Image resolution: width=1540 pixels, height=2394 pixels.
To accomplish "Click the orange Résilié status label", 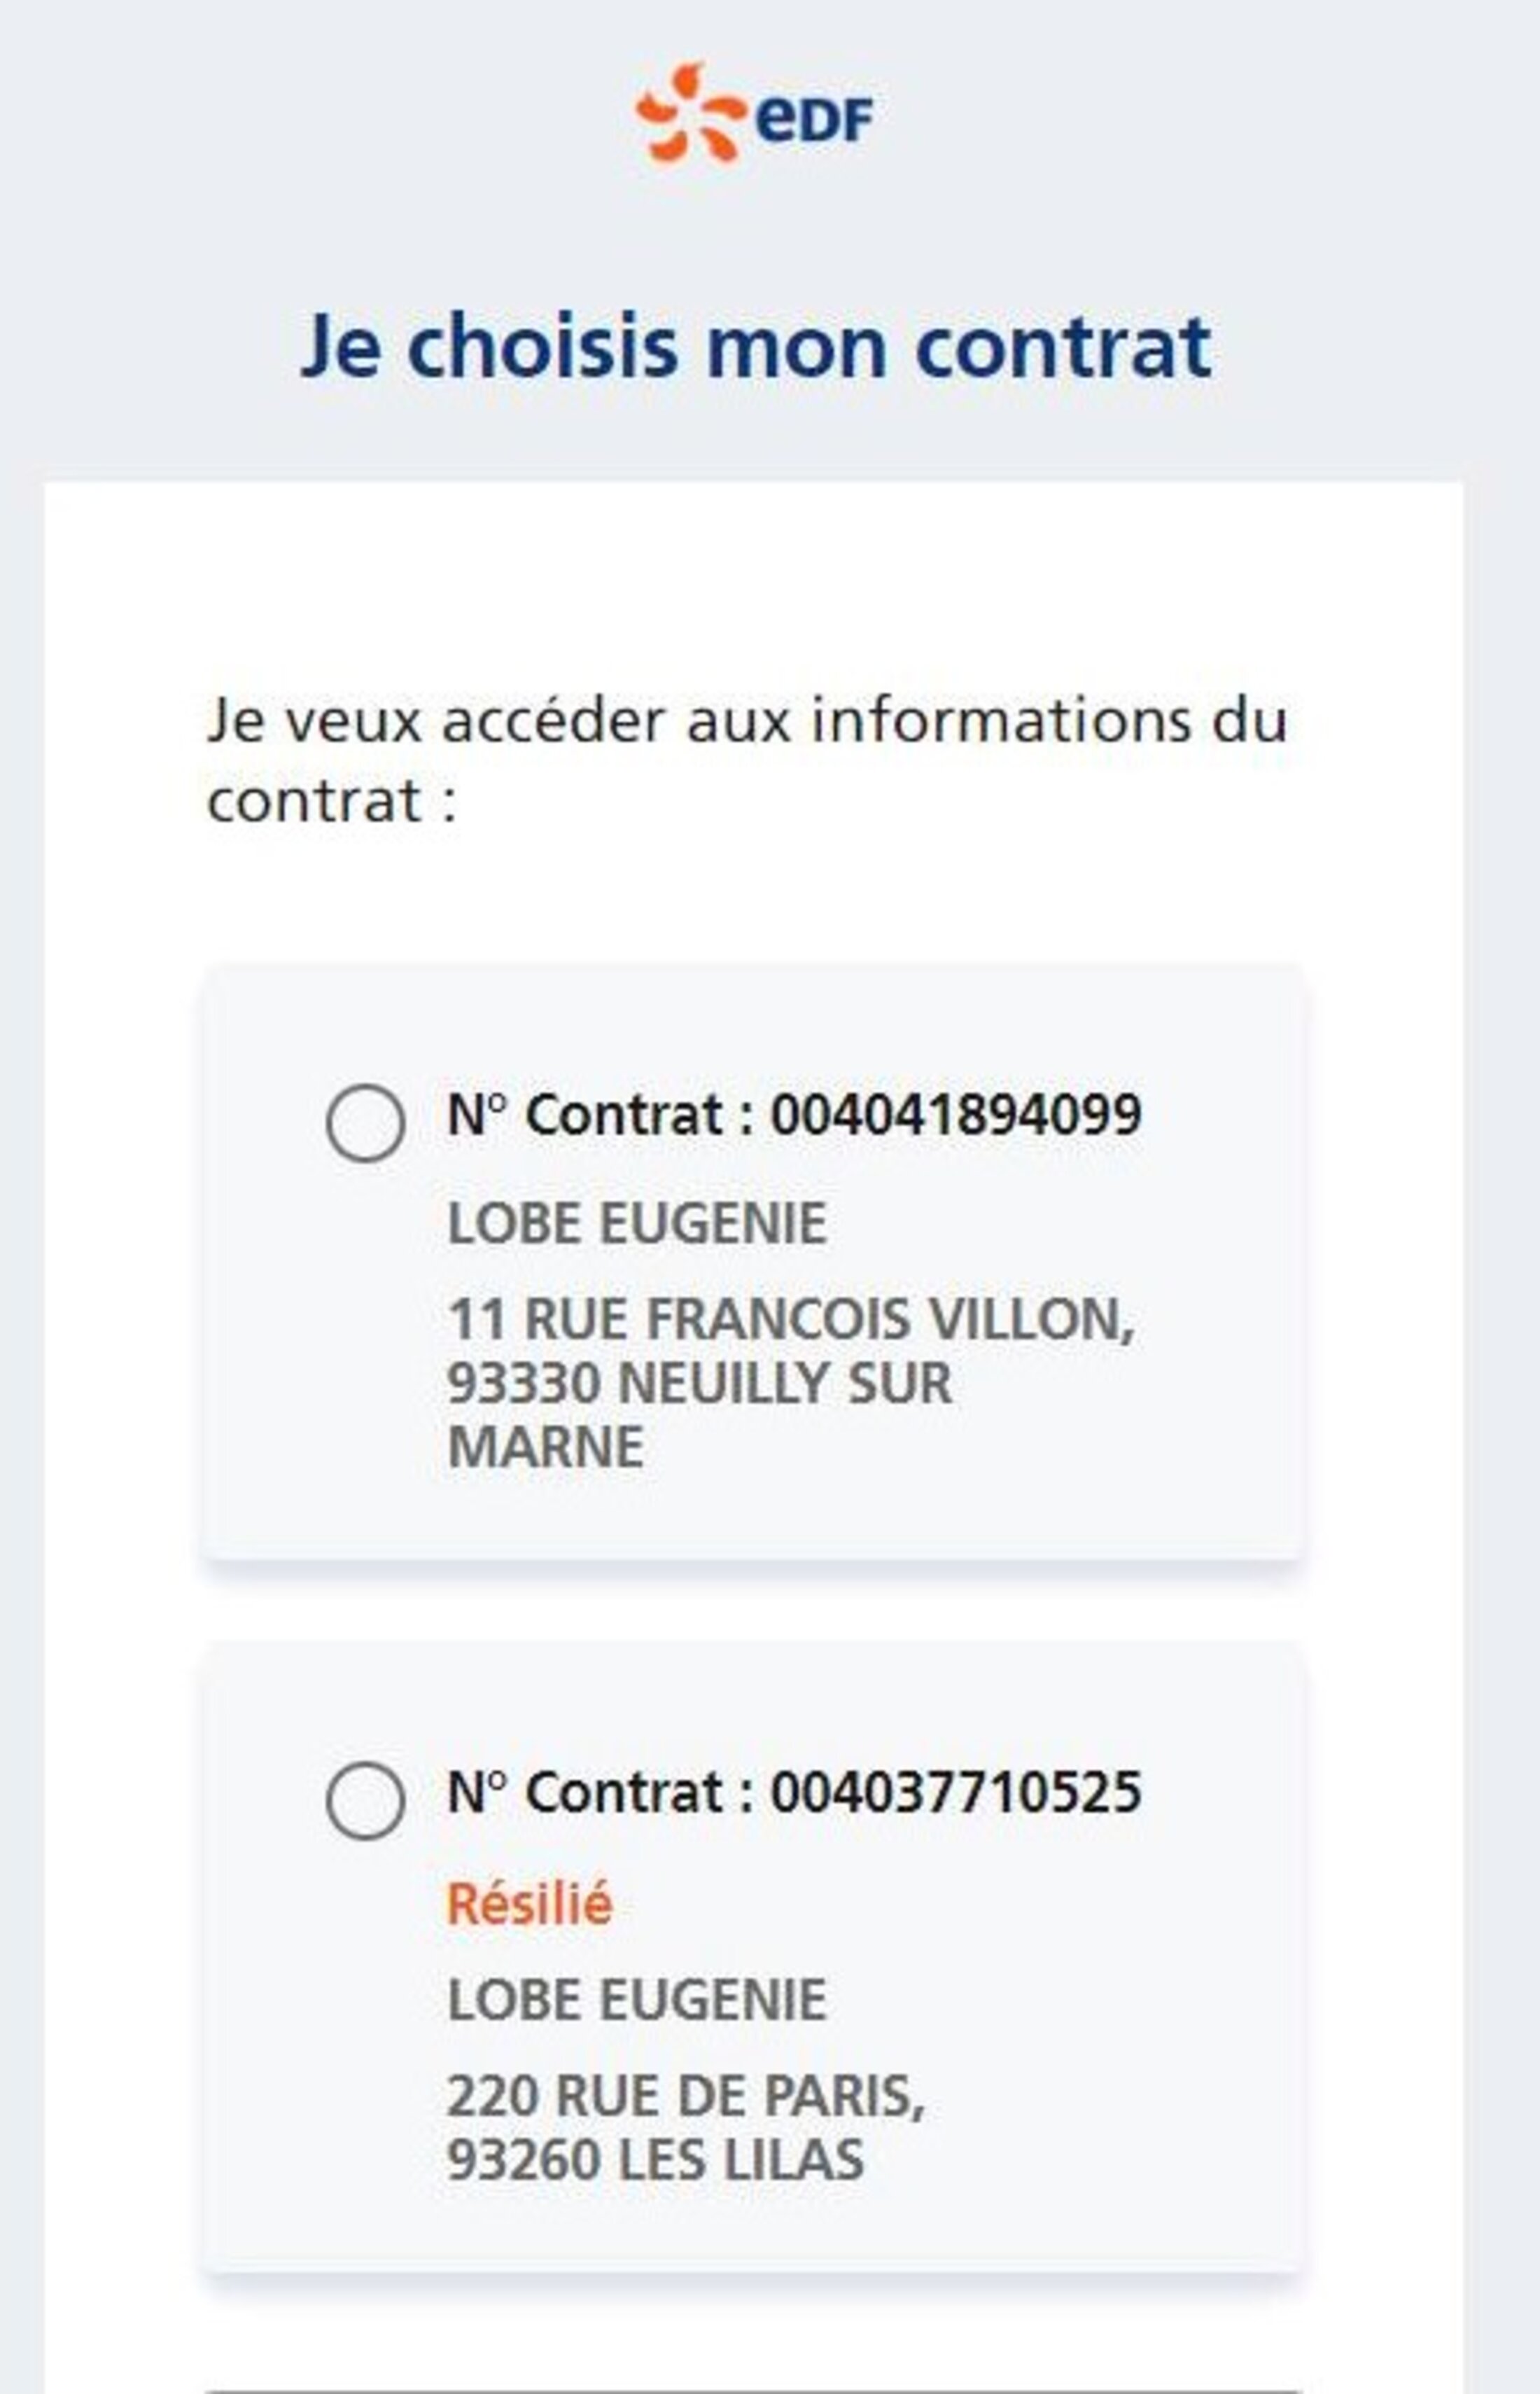I will point(529,1903).
